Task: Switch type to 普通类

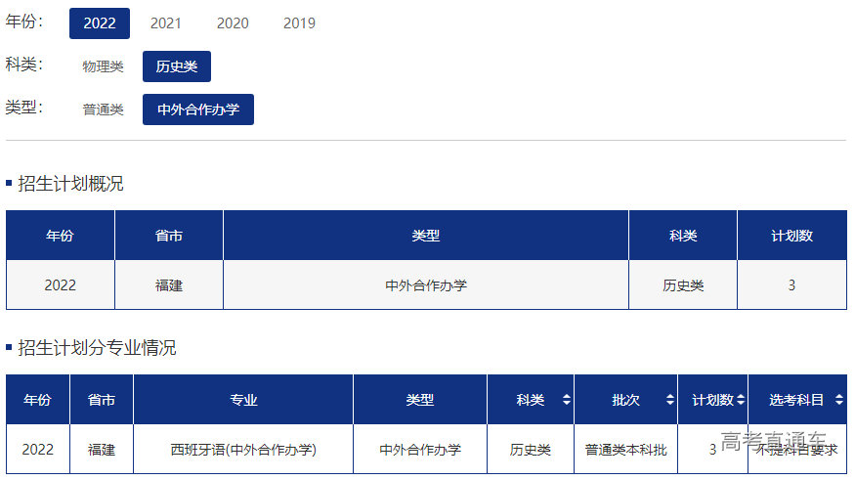Action: [x=103, y=109]
